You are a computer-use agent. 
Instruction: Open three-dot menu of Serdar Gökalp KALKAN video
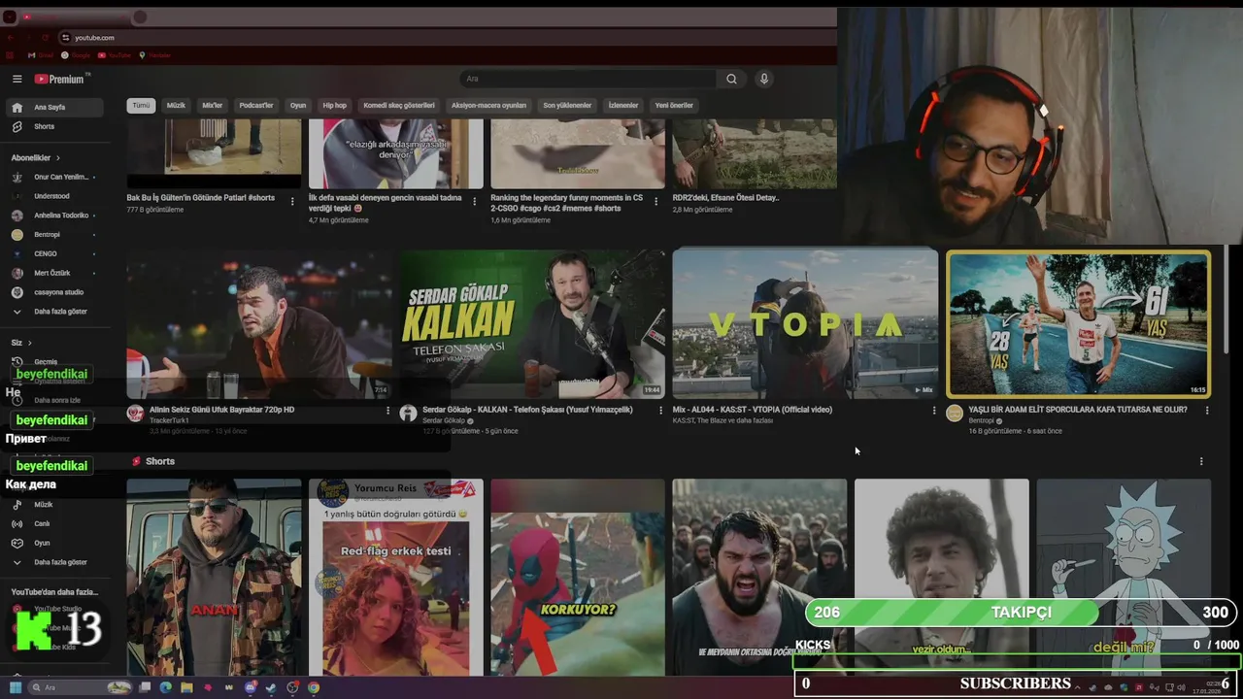tap(661, 411)
